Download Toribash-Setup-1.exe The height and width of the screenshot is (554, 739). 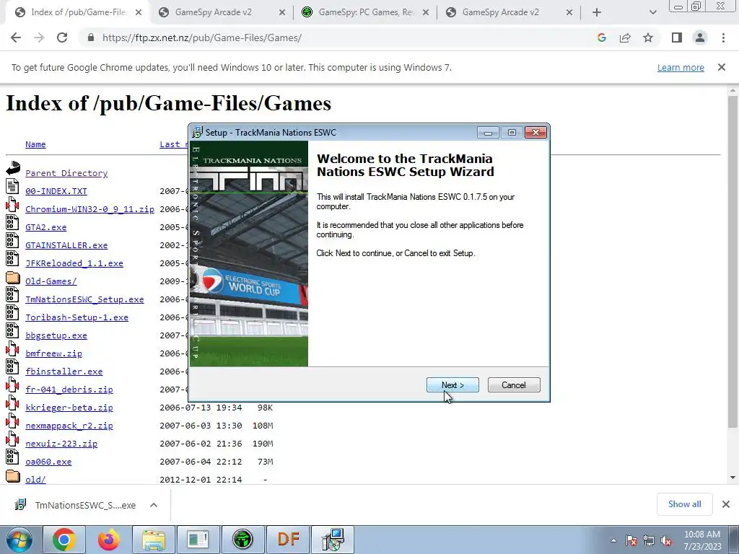coord(76,317)
